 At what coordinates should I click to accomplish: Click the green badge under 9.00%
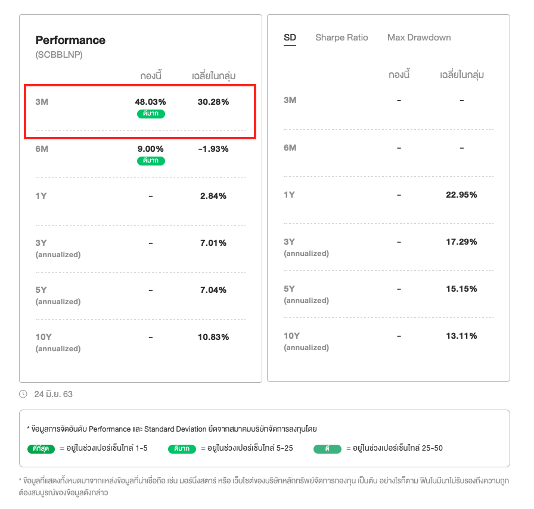coord(151,161)
